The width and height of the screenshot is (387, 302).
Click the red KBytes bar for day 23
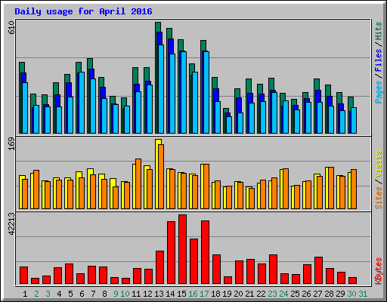point(273,270)
